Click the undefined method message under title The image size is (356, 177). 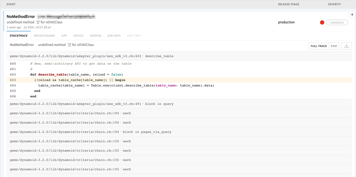(34, 22)
